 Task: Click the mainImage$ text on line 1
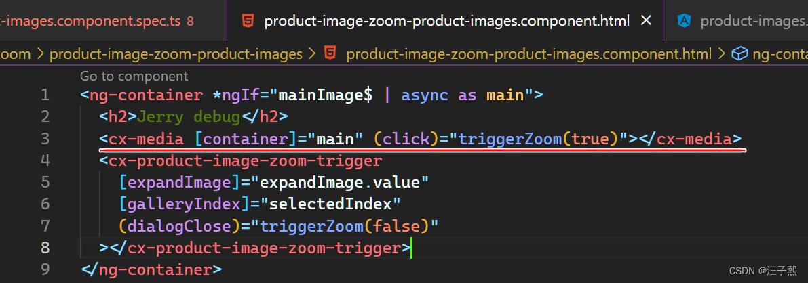(x=325, y=95)
